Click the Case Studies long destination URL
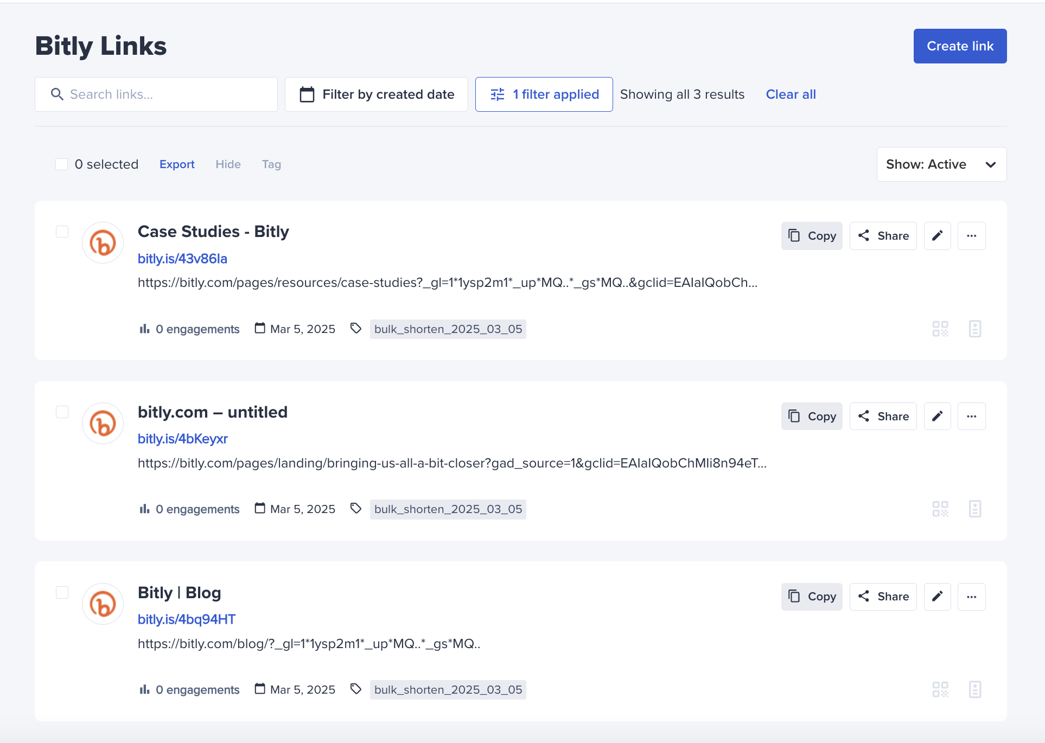Image resolution: width=1045 pixels, height=743 pixels. click(448, 283)
